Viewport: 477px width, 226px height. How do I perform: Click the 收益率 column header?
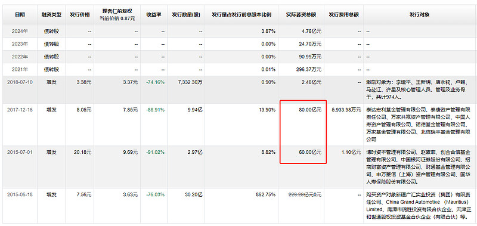[x=154, y=14]
